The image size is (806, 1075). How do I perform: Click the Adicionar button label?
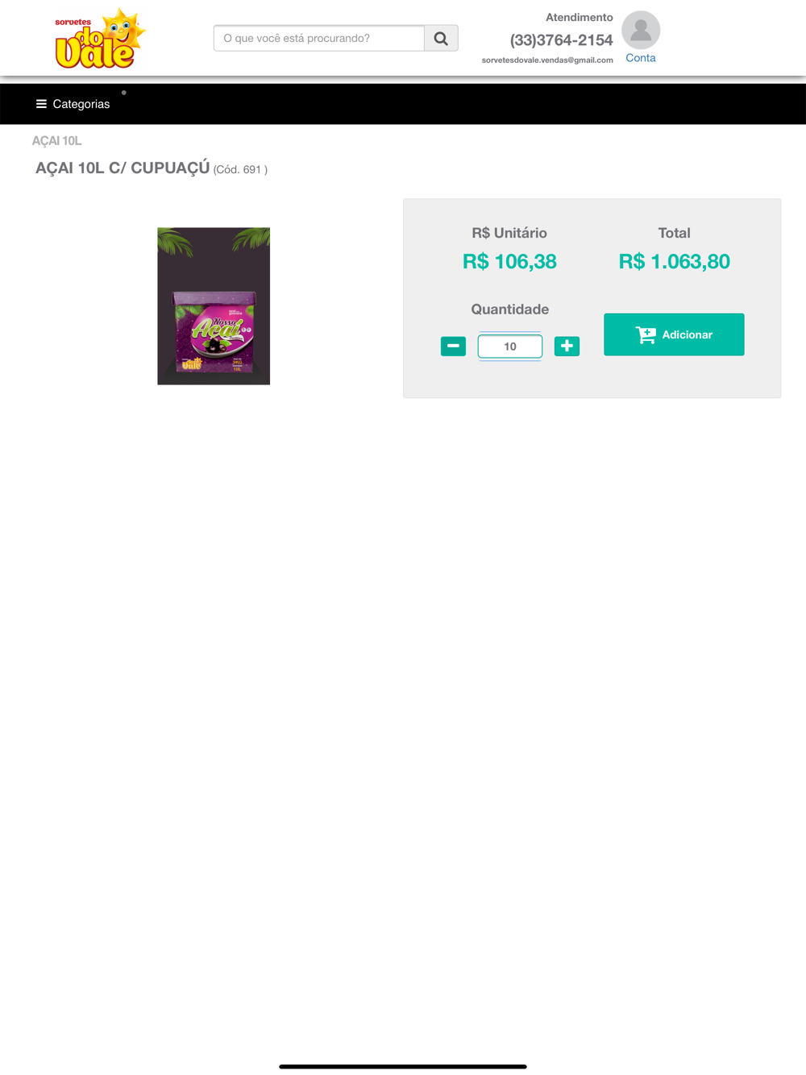coord(687,334)
